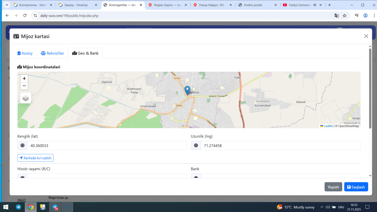Close the Заказы - Smartup tab
The image size is (377, 212).
click(96, 5)
